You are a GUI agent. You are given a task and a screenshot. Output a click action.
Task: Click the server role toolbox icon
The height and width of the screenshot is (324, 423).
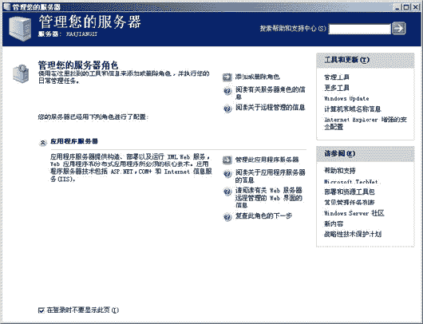tap(21, 73)
